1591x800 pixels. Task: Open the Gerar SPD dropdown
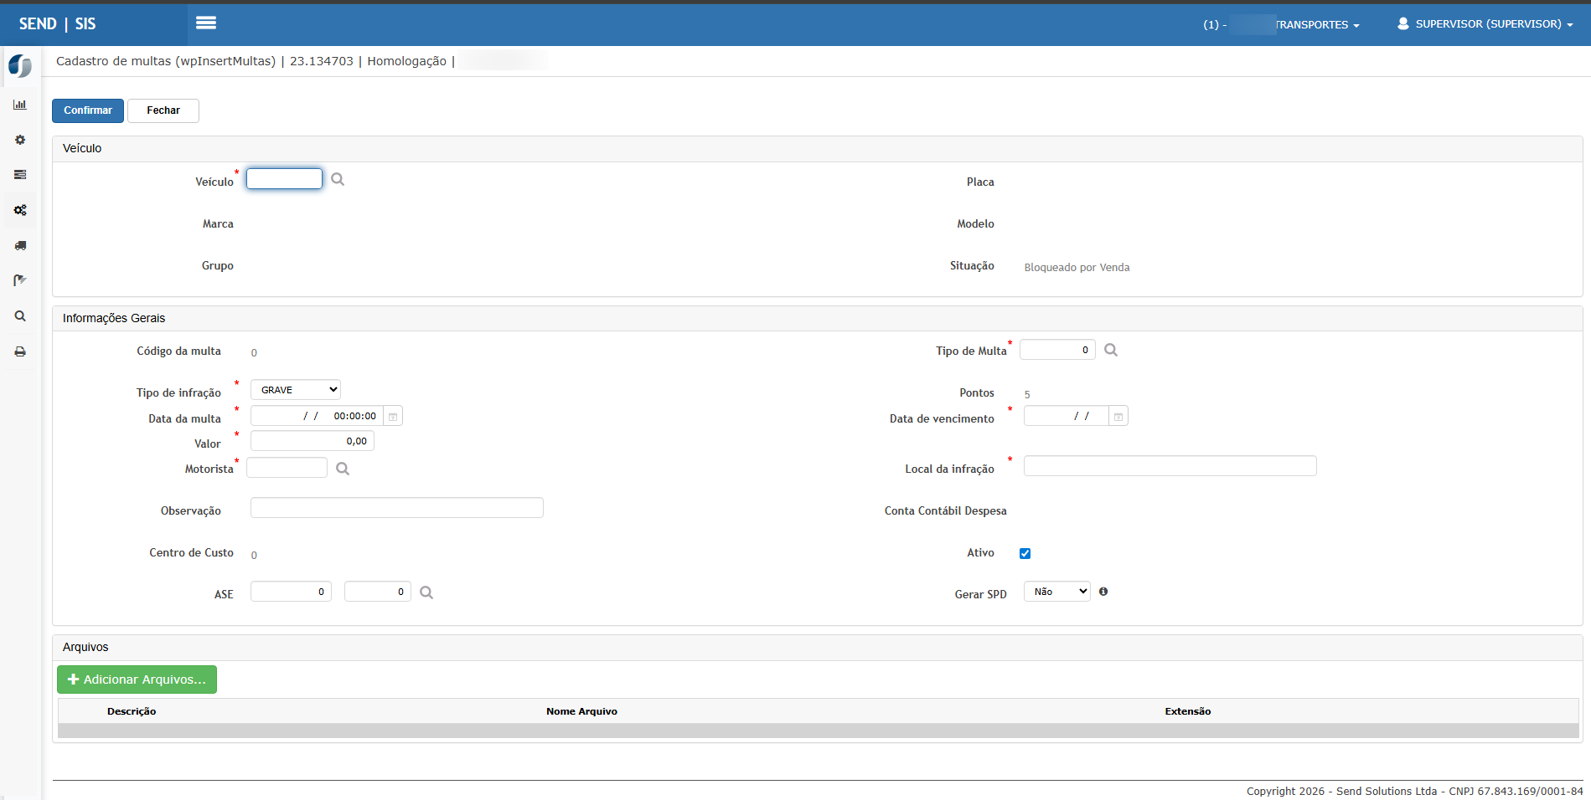point(1056,592)
